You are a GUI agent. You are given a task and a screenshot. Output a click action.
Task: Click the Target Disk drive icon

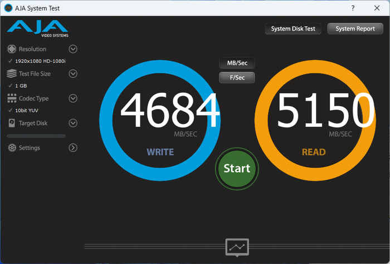pos(12,123)
